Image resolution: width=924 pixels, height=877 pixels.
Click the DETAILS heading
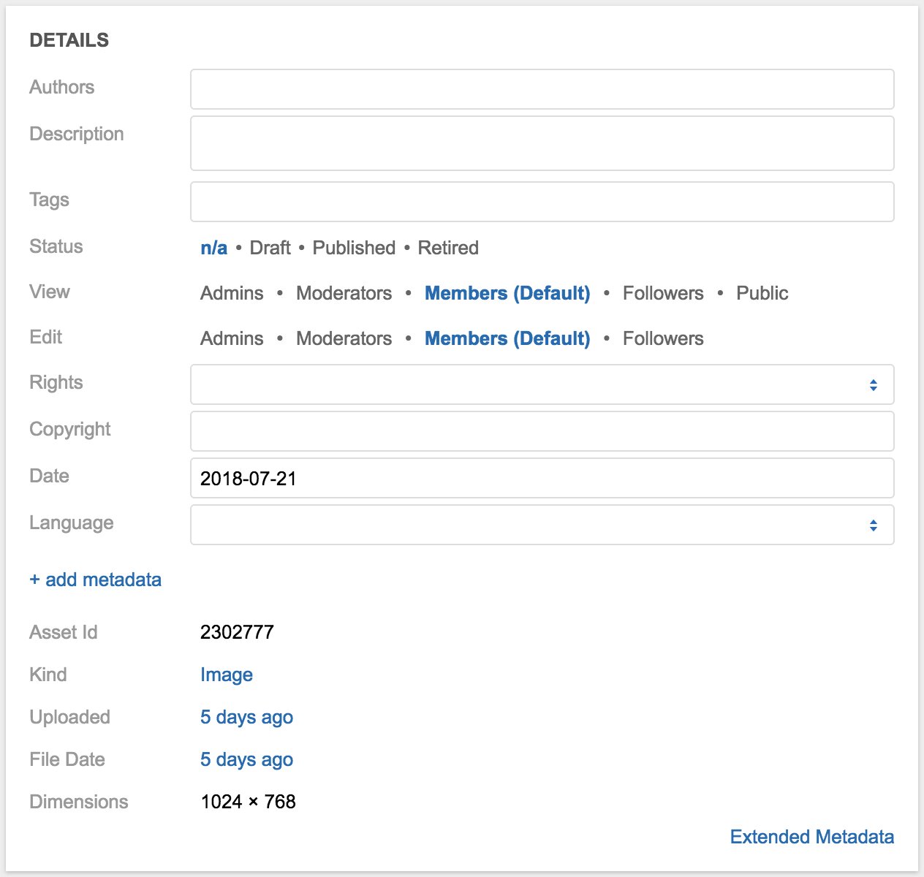[69, 40]
